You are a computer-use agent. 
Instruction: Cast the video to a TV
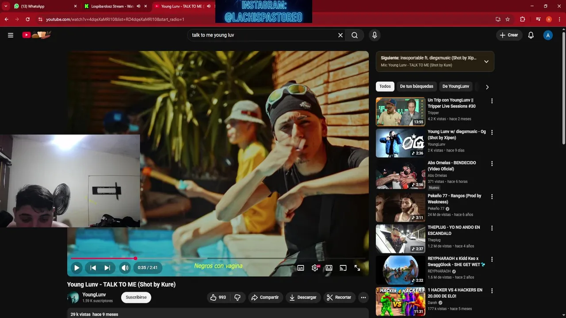343,268
